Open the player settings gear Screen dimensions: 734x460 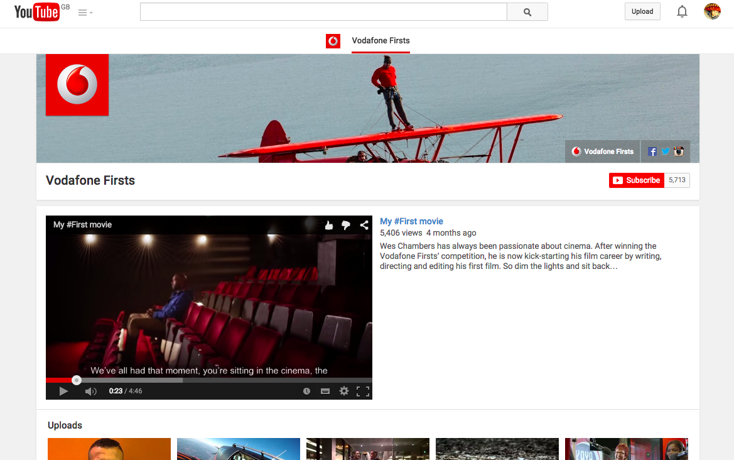[x=344, y=391]
